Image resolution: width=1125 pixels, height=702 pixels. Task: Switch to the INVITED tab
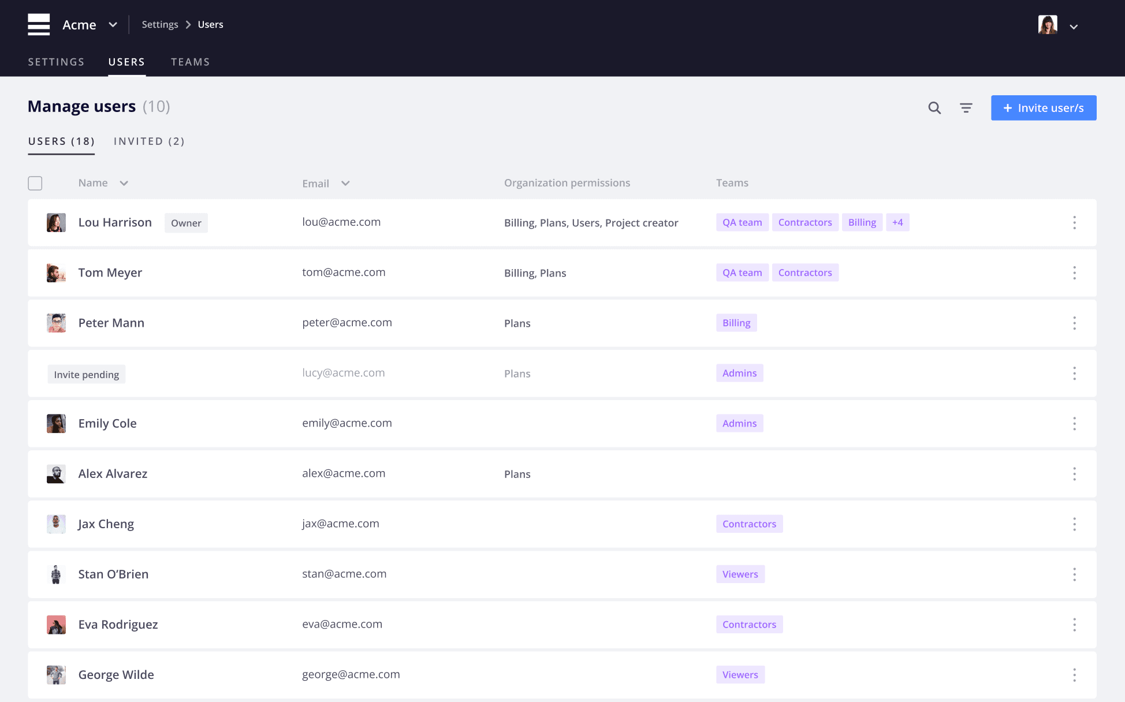point(149,141)
